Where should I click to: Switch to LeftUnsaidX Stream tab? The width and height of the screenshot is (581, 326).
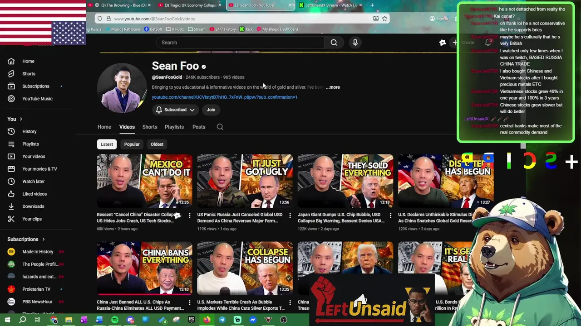[x=330, y=5]
